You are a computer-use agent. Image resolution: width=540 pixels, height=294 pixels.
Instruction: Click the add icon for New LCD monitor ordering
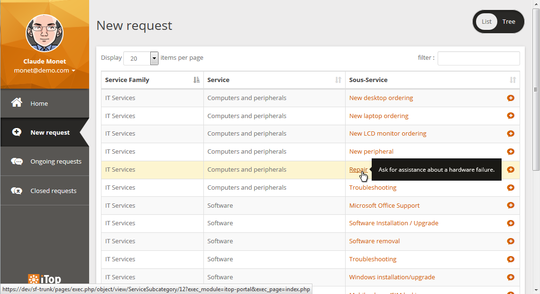point(511,134)
